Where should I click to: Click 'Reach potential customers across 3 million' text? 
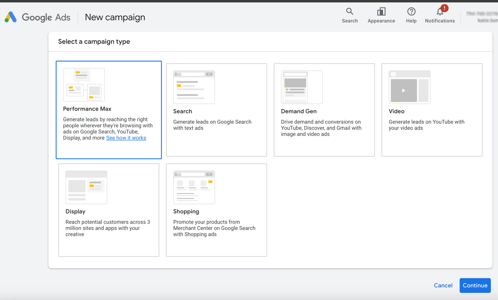[108, 228]
